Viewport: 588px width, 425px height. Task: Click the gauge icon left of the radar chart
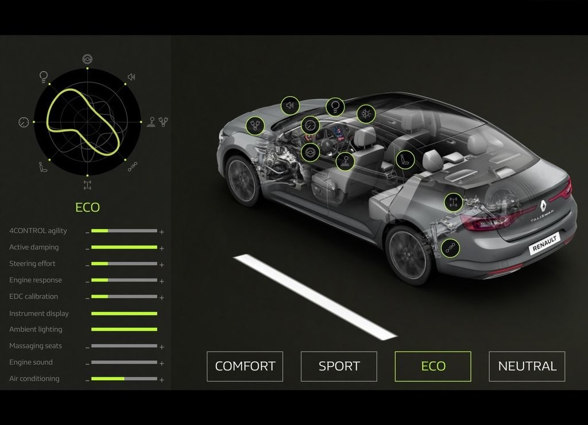[23, 122]
